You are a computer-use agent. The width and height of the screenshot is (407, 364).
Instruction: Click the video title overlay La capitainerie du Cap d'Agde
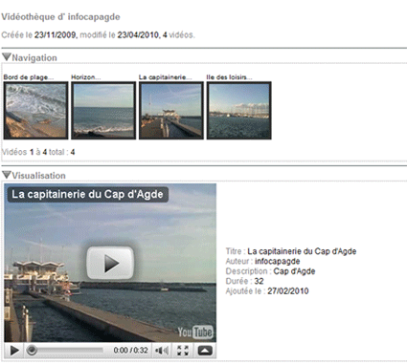pyautogui.click(x=87, y=194)
